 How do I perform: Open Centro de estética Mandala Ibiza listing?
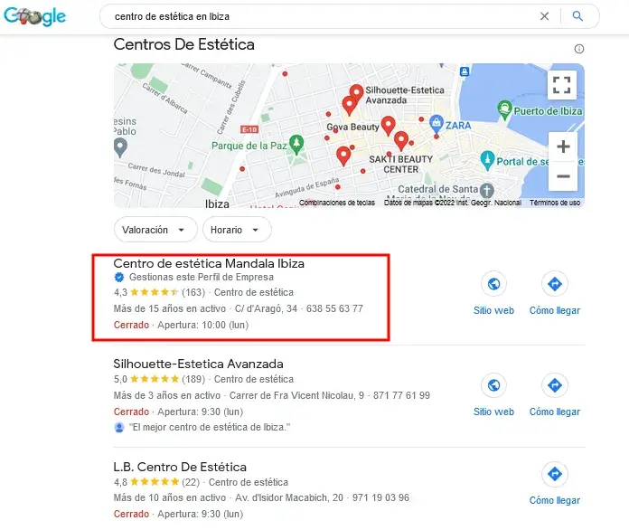click(x=209, y=263)
